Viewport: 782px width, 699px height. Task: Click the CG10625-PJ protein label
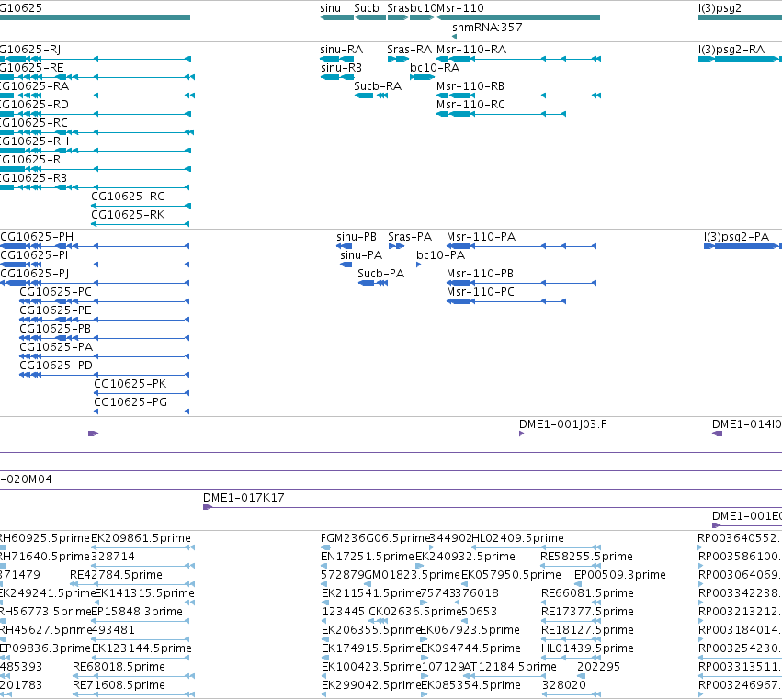tap(35, 274)
